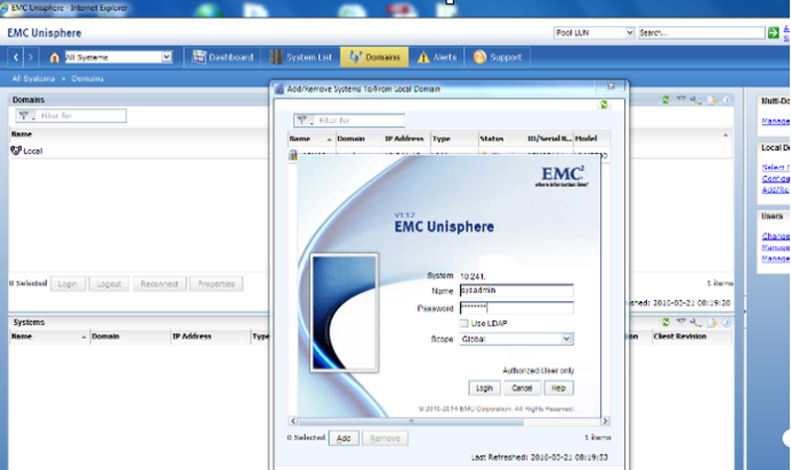791x470 pixels.
Task: Sort dialog table by Model column
Action: click(591, 139)
